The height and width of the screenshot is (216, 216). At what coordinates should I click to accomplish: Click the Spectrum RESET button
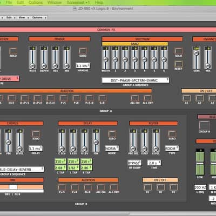click(x=178, y=64)
